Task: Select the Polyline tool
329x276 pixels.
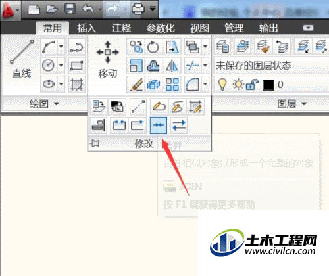Action: point(76,47)
